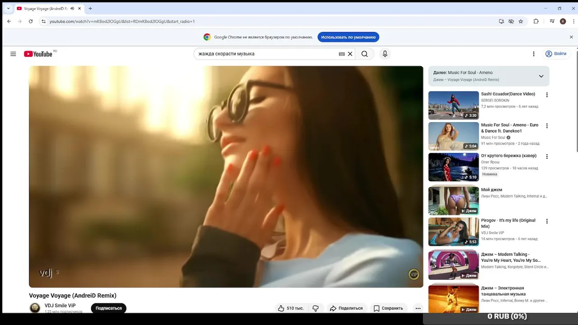Click the Поделиться share button
This screenshot has width=578, height=325.
coord(346,308)
